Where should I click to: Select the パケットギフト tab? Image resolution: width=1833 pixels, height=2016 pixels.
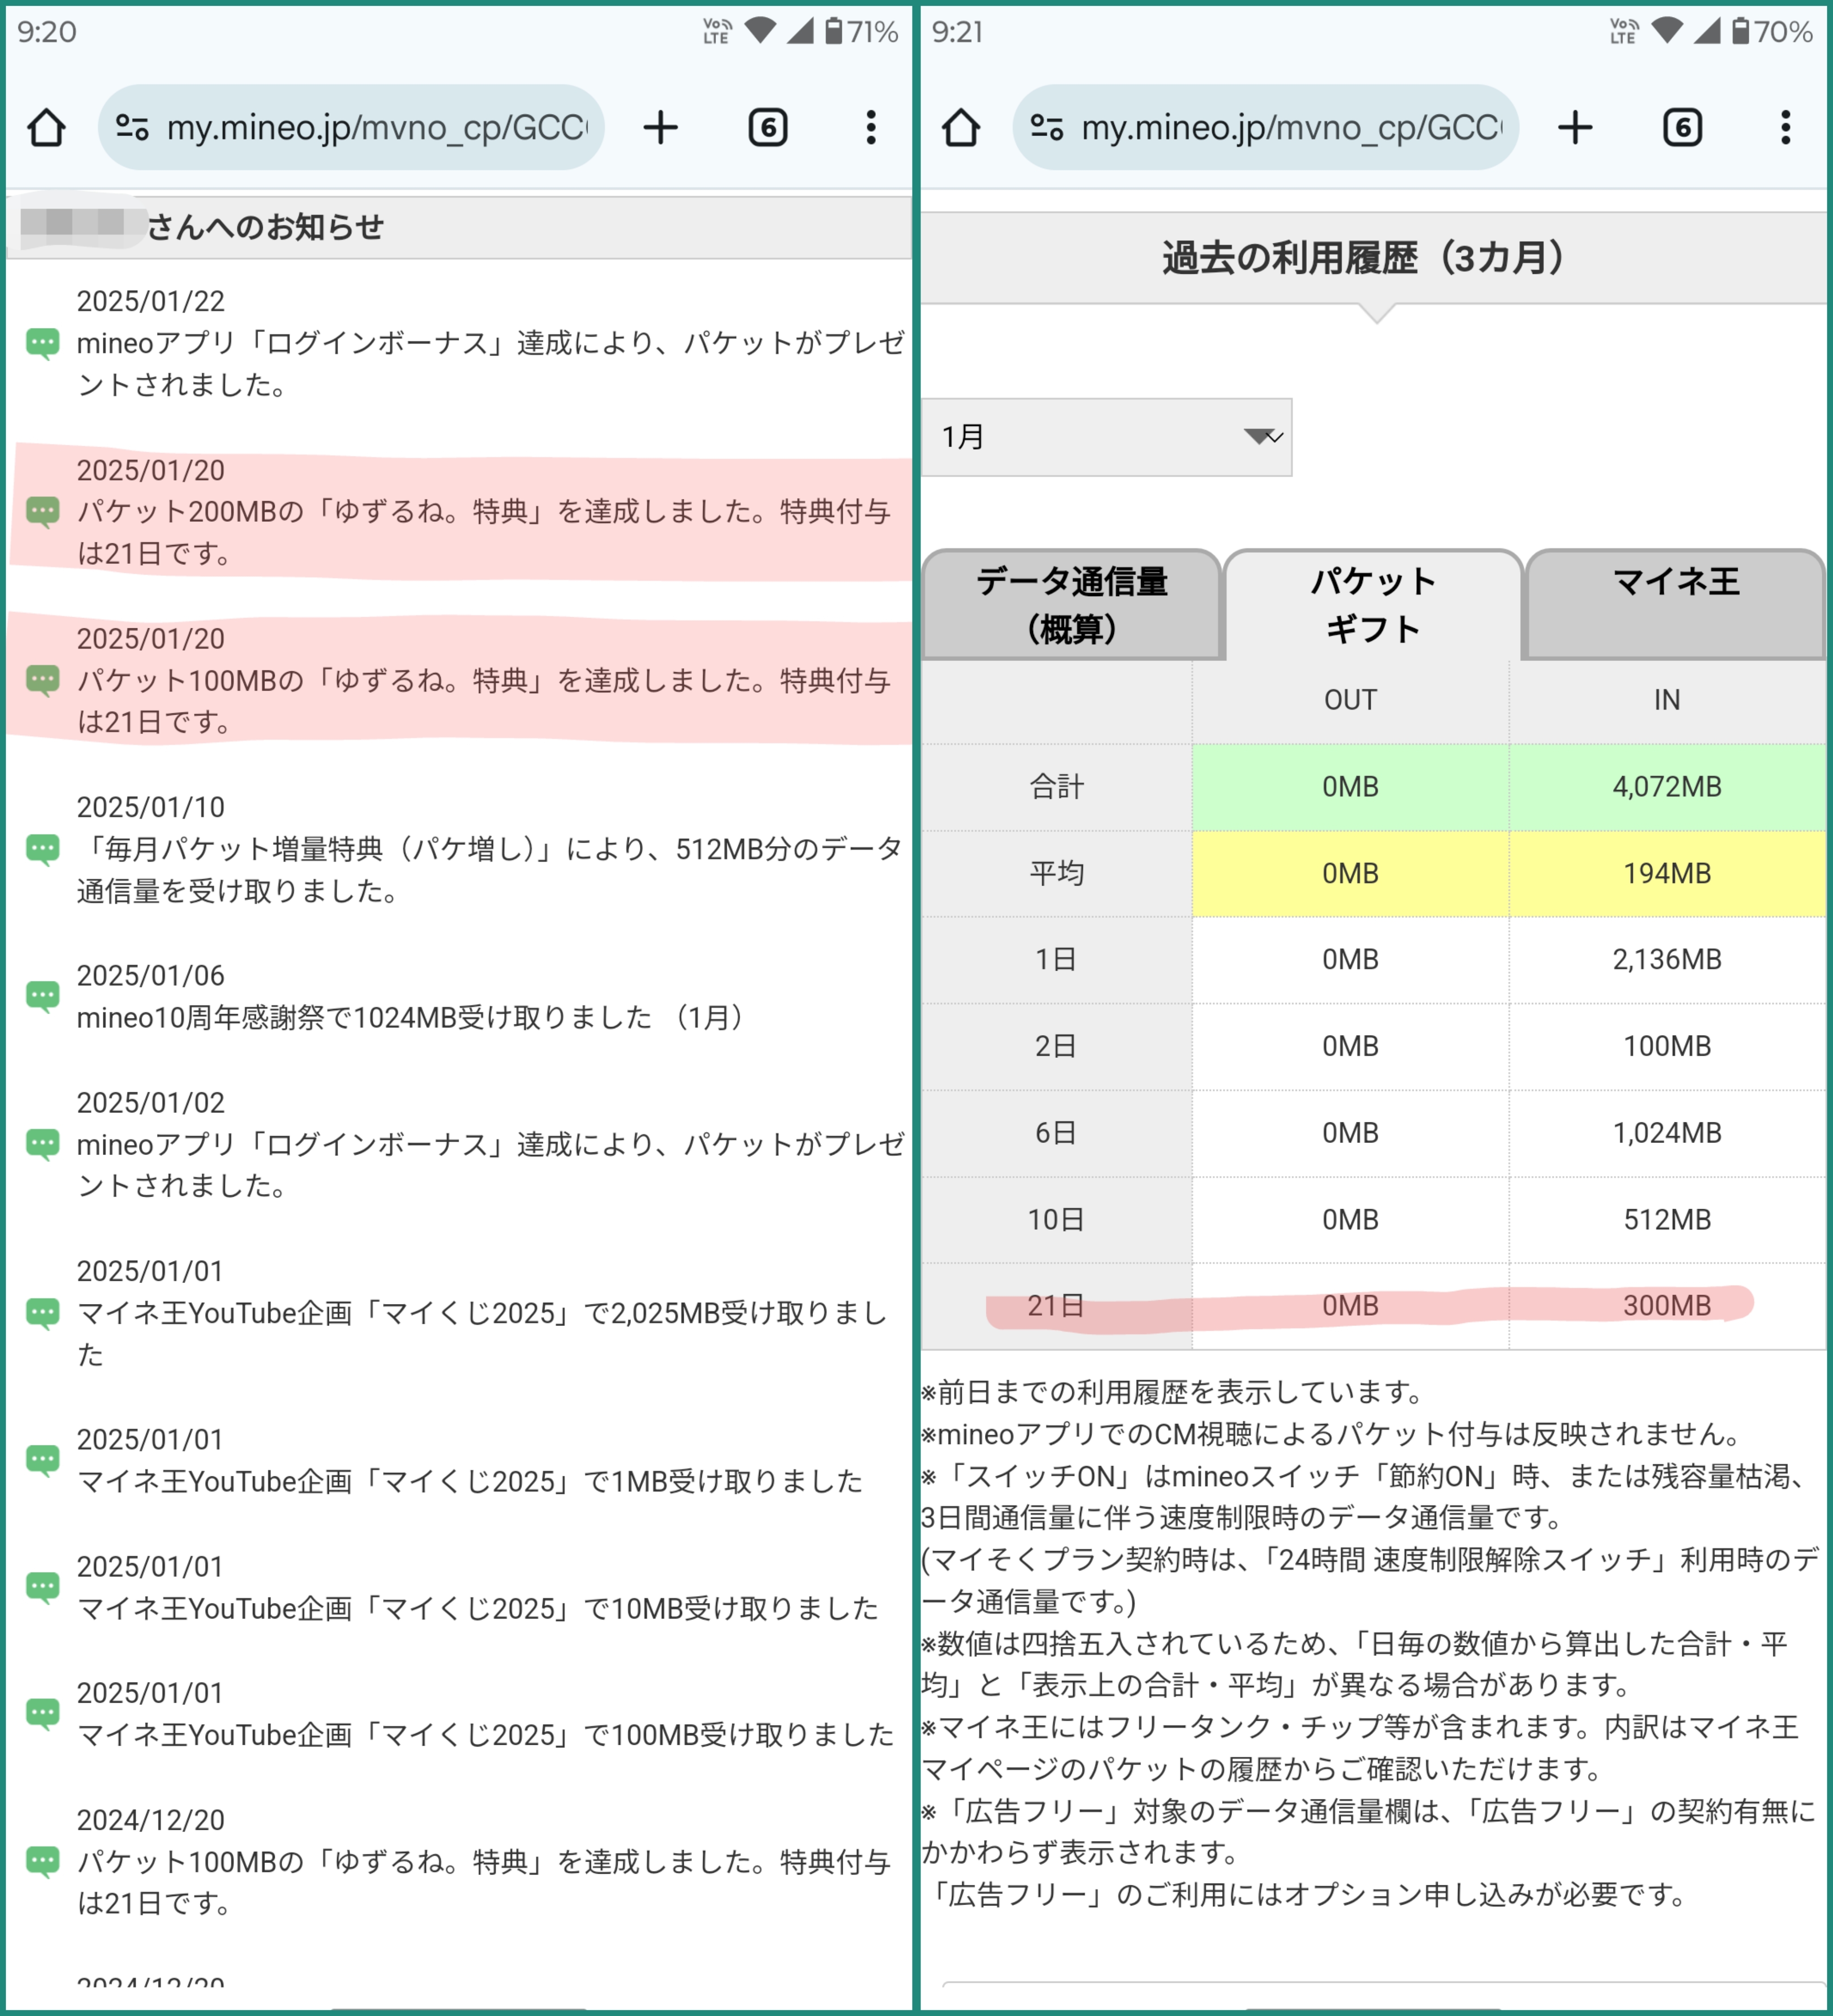pos(1373,605)
